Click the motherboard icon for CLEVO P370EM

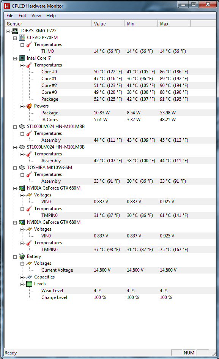[22, 38]
